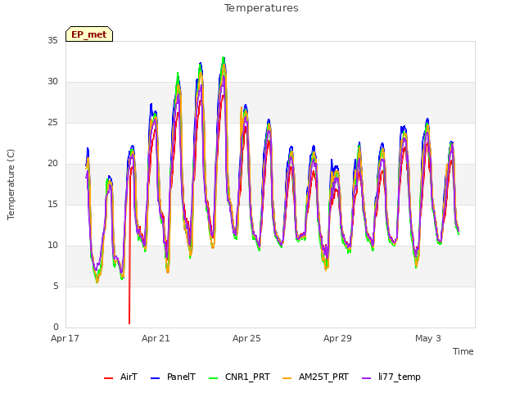Click the green CNR1_PRT legend color marker

tap(213, 378)
